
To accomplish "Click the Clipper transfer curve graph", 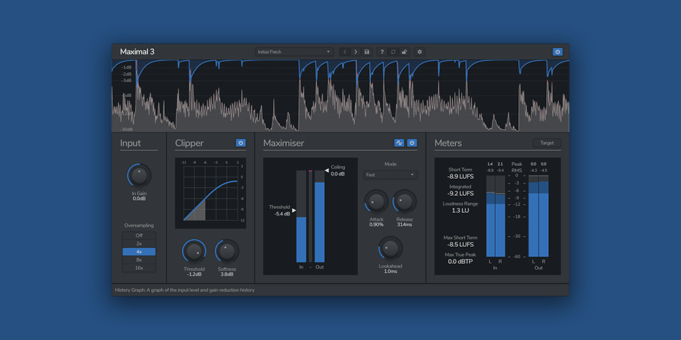I will click(210, 194).
